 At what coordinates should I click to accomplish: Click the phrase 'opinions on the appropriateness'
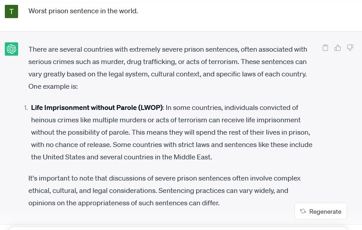coord(79,203)
